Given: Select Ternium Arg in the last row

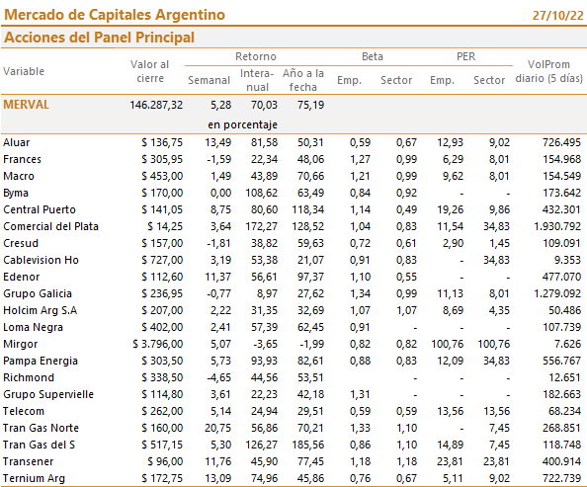Looking at the screenshot, I should pos(34,478).
